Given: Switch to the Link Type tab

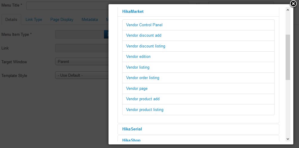Looking at the screenshot, I should (x=34, y=19).
